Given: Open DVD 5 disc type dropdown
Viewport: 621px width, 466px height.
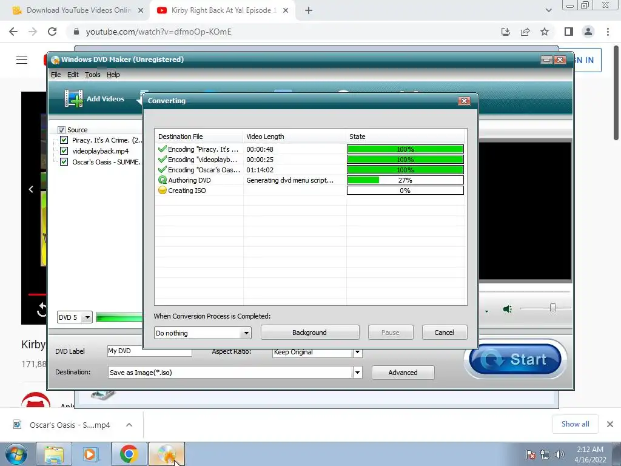Looking at the screenshot, I should point(87,317).
